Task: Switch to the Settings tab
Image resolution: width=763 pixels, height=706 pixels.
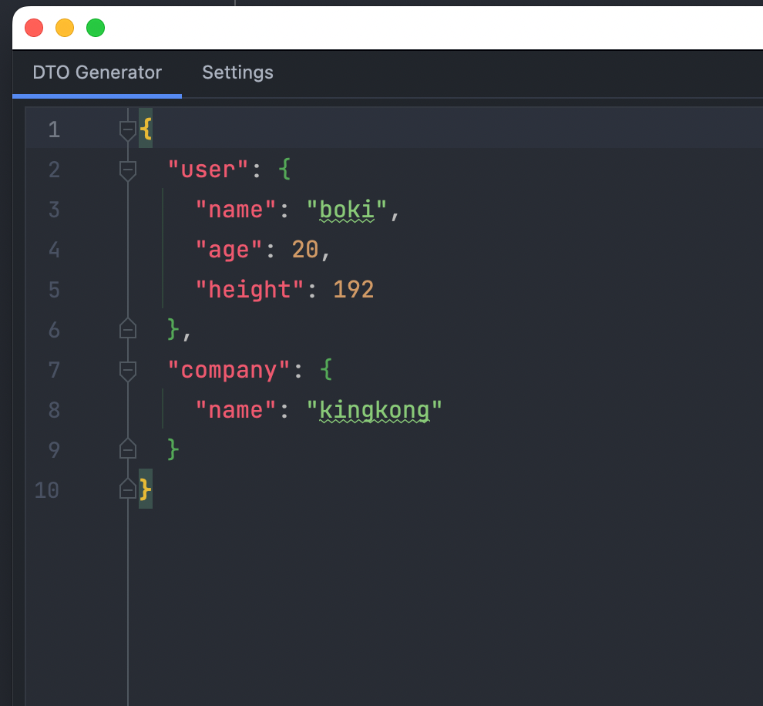Action: click(x=237, y=72)
